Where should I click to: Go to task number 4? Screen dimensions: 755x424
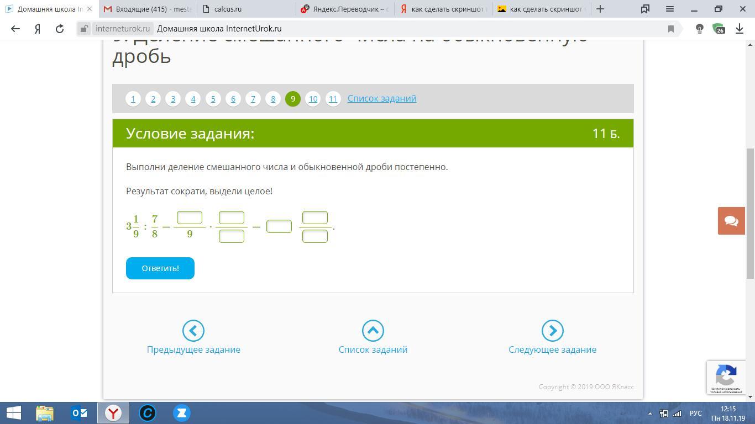[193, 99]
